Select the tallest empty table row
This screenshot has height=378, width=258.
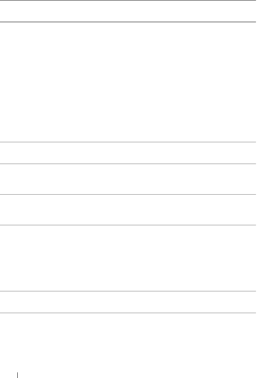coord(129,81)
